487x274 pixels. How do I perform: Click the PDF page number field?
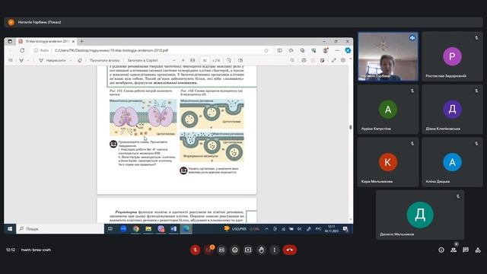(x=205, y=60)
